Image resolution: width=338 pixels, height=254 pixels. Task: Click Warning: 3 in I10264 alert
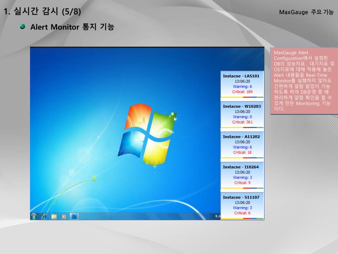242,177
